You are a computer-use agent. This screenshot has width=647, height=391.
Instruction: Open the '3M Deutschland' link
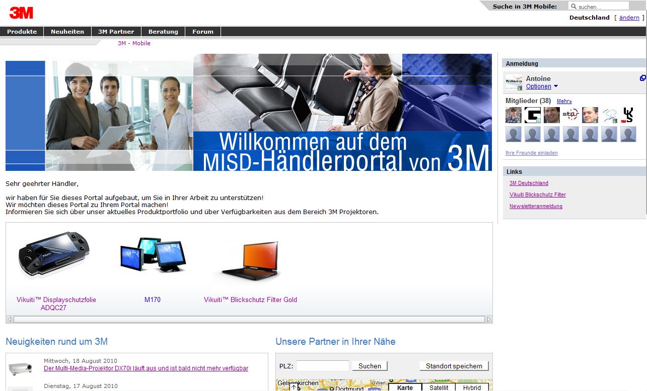point(529,183)
